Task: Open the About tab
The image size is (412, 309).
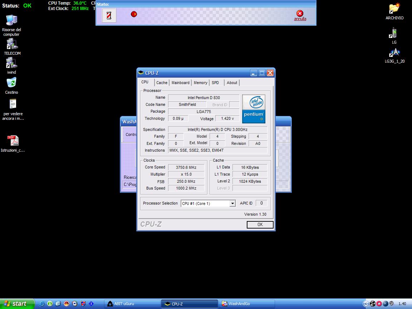Action: pyautogui.click(x=232, y=83)
